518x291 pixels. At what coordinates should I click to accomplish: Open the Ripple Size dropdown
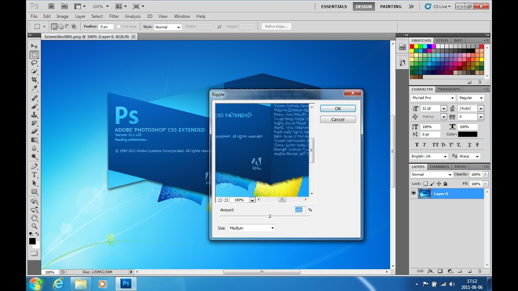[252, 228]
